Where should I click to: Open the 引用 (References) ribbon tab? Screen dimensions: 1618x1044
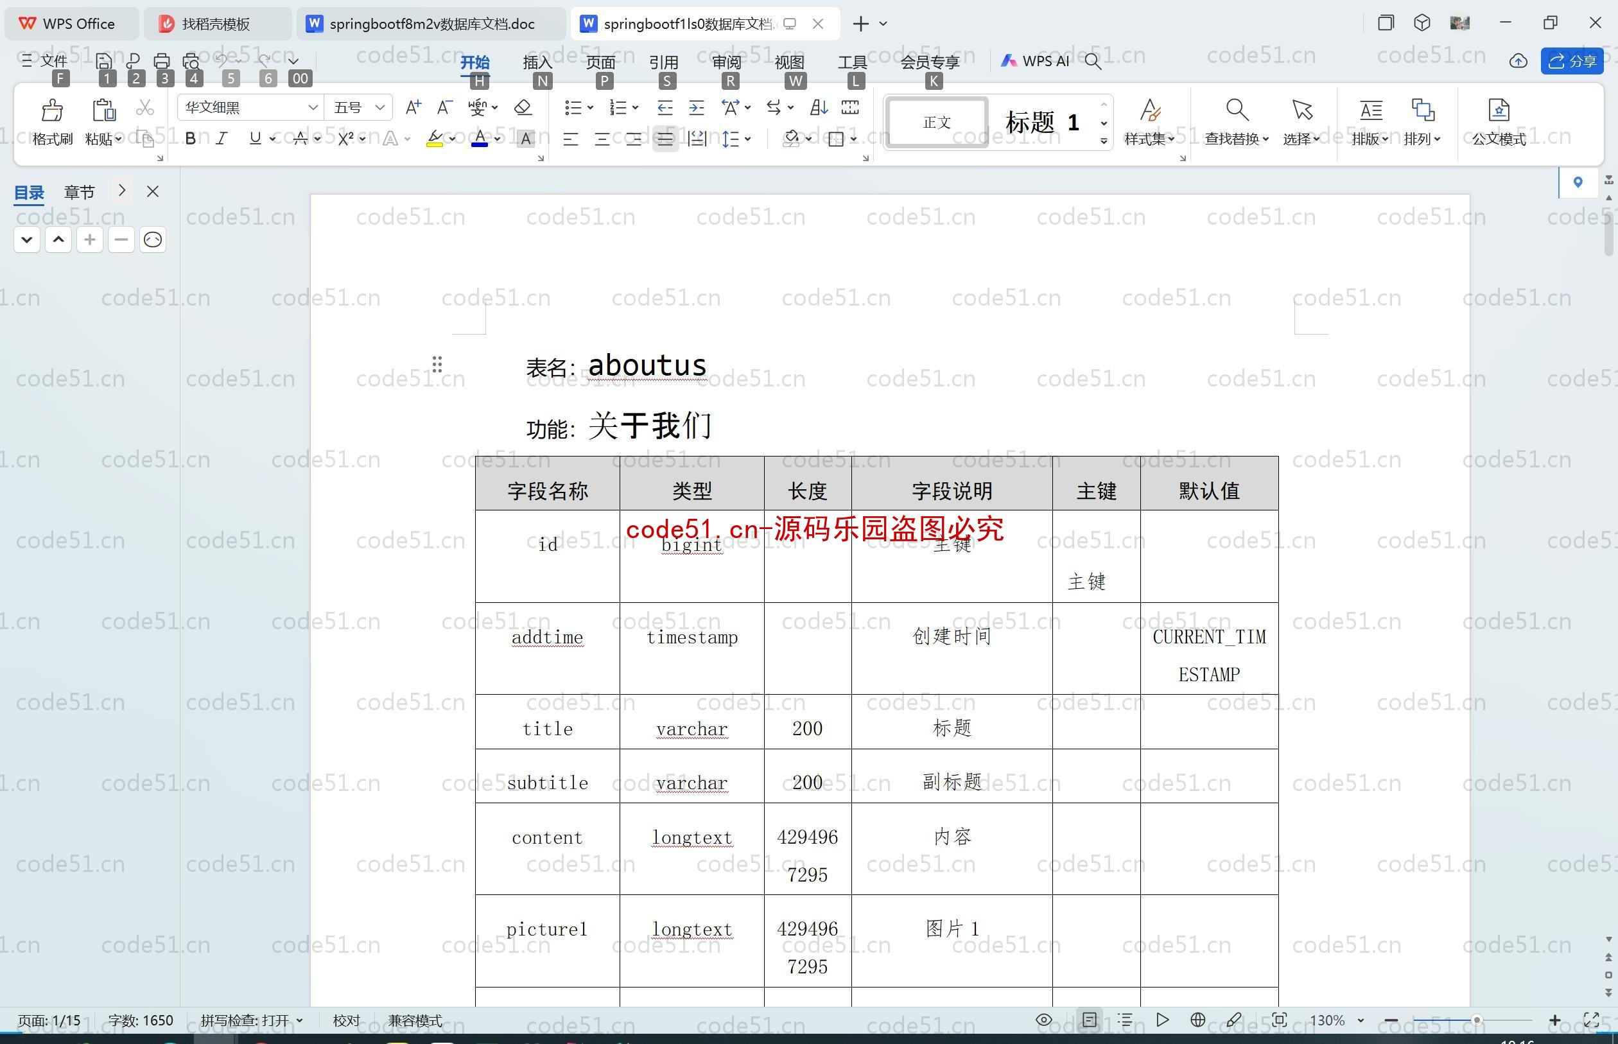pyautogui.click(x=664, y=62)
